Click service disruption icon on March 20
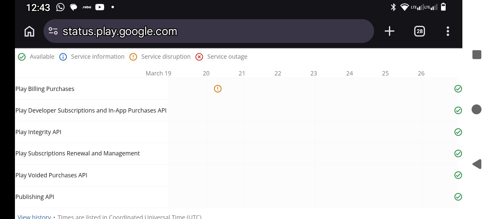 [x=217, y=89]
